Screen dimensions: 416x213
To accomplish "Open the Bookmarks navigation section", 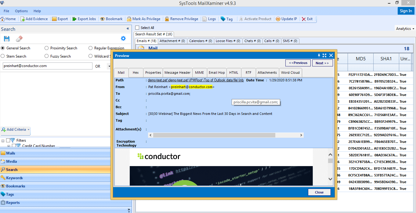I will [55, 186].
